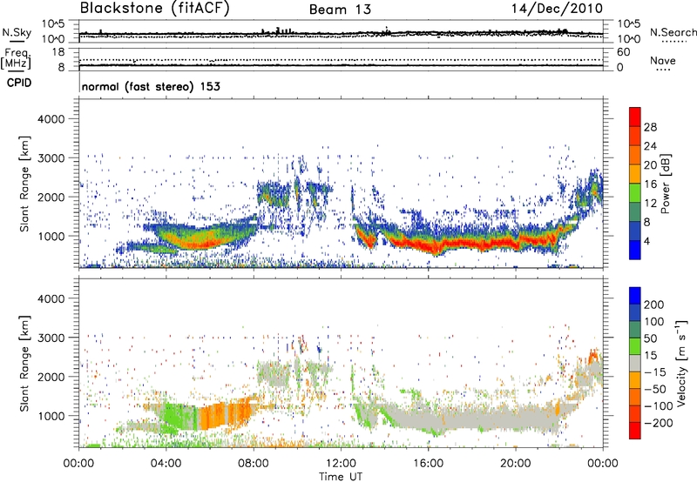Screen dimensions: 697x482
Task: Click 2000 tick on power panel
Action: pos(51,197)
